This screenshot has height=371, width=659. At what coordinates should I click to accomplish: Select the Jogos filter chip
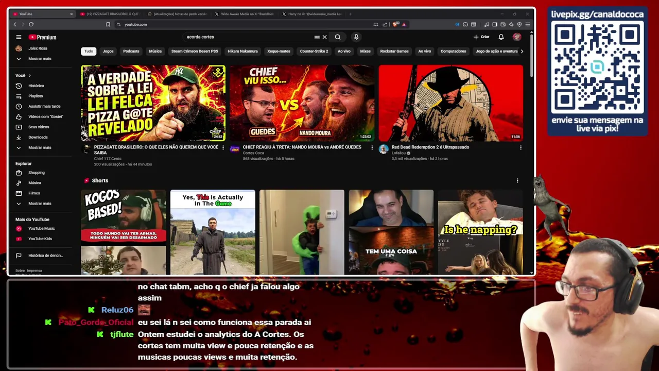[108, 51]
